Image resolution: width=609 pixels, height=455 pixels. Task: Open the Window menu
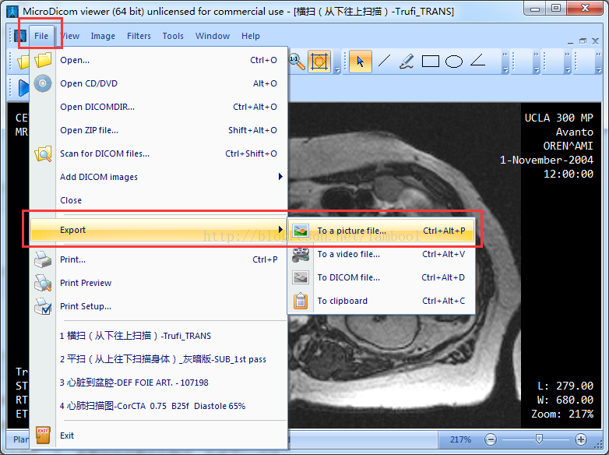(213, 36)
